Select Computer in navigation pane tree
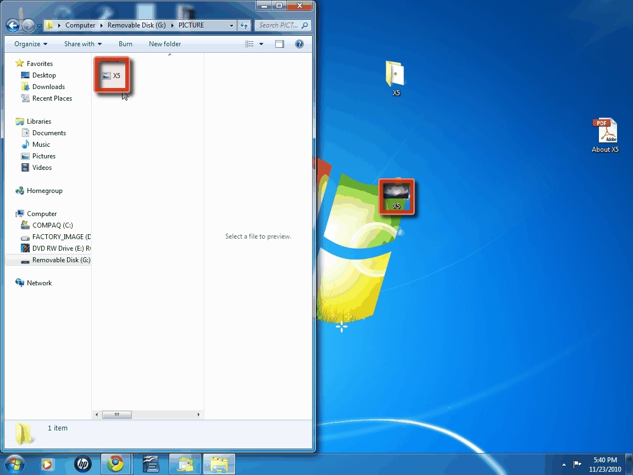The image size is (633, 475). click(42, 214)
